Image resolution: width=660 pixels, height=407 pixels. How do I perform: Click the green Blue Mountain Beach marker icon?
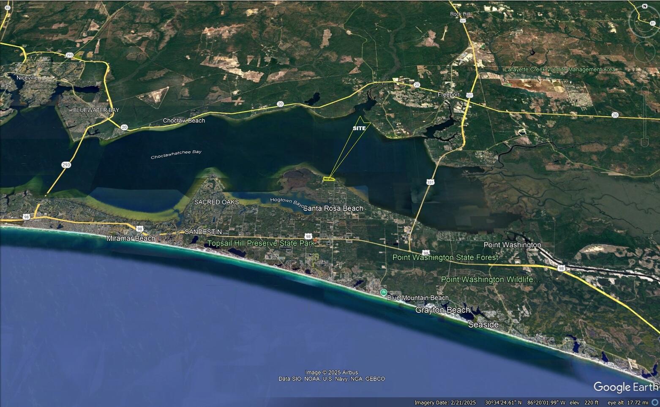pyautogui.click(x=383, y=292)
